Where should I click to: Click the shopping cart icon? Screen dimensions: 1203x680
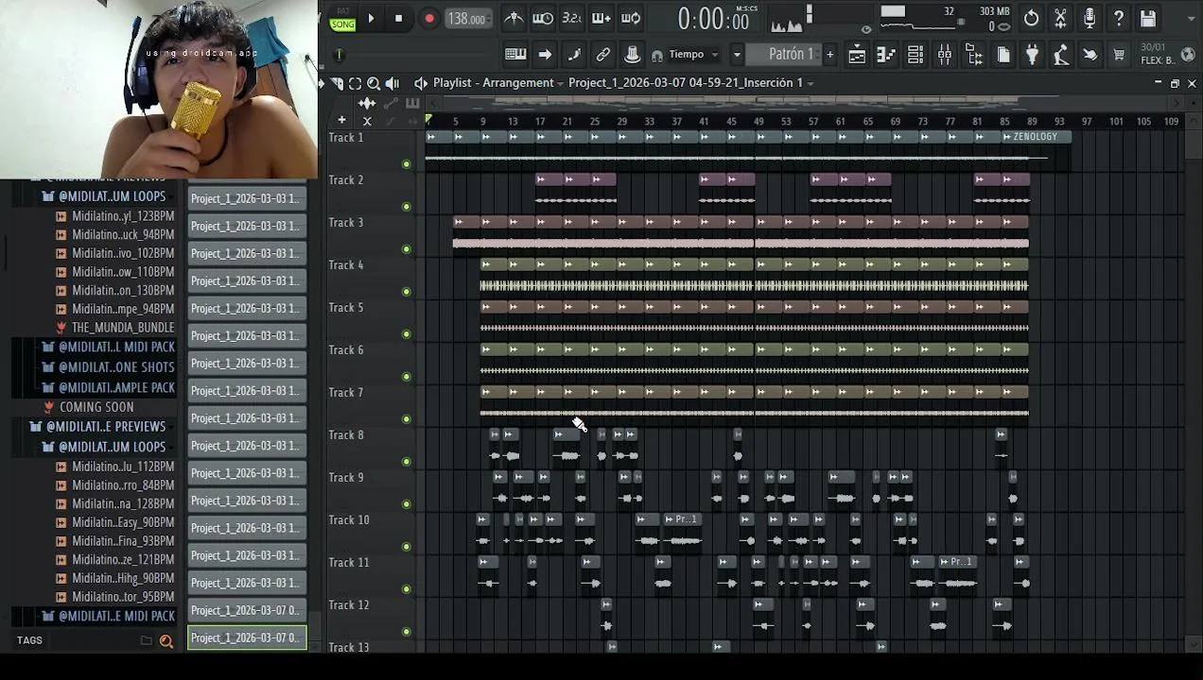click(1119, 55)
